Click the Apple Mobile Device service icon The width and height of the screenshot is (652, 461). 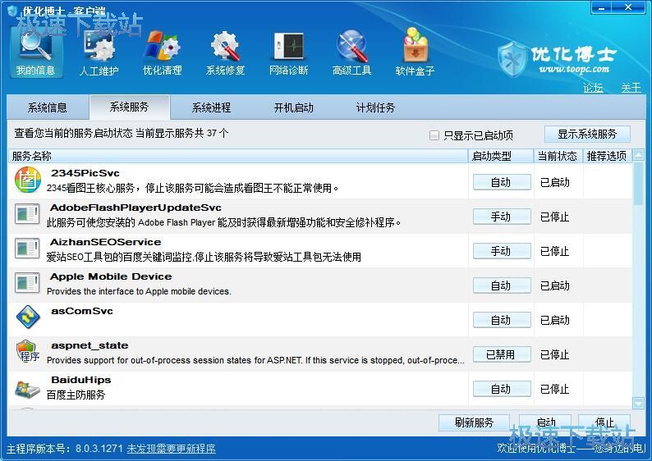point(27,283)
